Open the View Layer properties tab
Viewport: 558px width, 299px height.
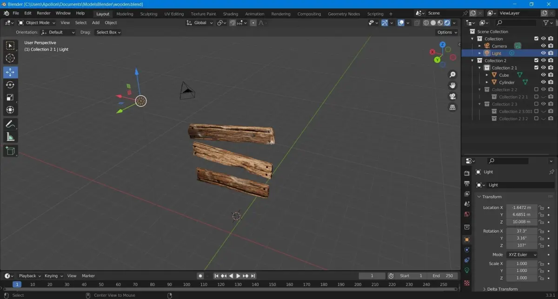pos(467,194)
